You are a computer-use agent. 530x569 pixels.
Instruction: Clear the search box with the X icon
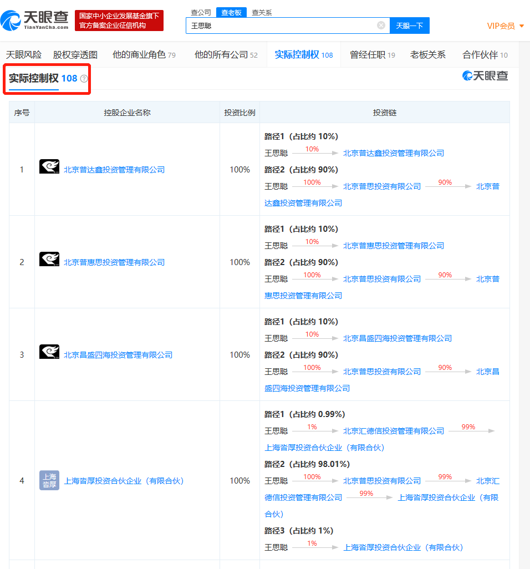pyautogui.click(x=381, y=26)
